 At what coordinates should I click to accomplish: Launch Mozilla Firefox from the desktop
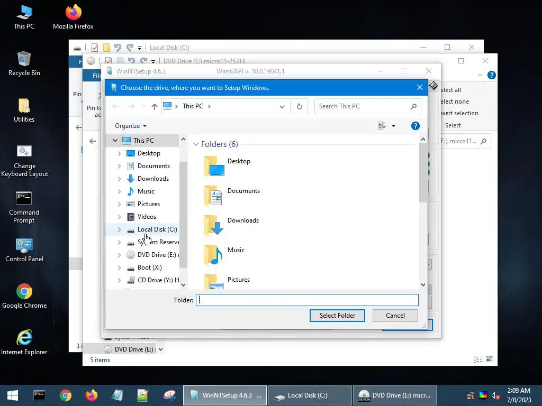point(73,17)
